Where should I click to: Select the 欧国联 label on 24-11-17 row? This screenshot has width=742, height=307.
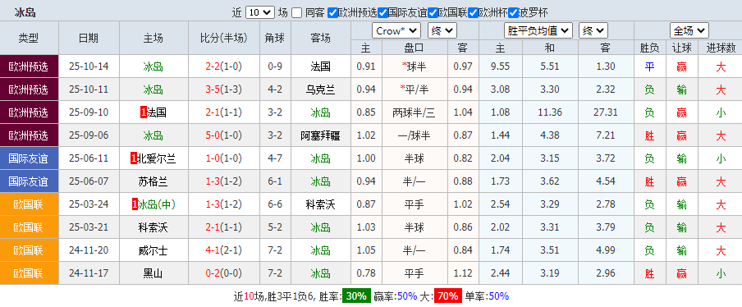point(29,273)
